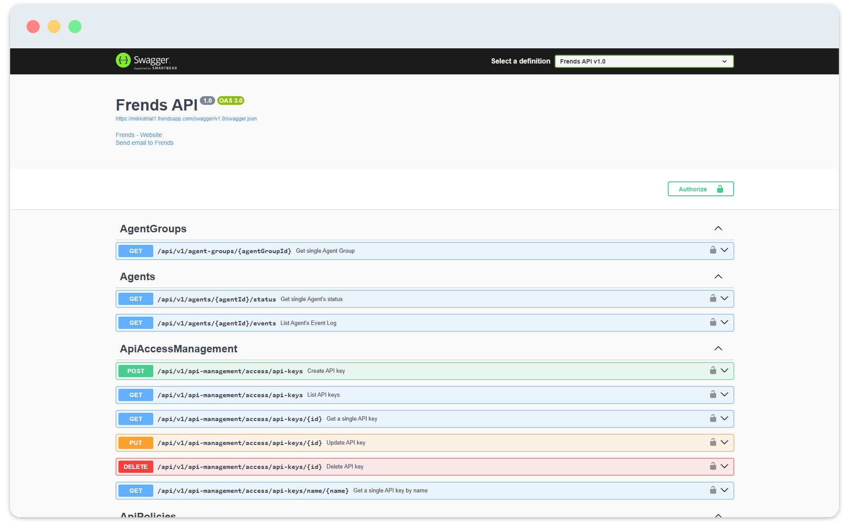849x522 pixels.
Task: Open the Frends - Website link
Action: point(138,135)
